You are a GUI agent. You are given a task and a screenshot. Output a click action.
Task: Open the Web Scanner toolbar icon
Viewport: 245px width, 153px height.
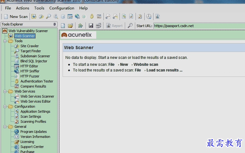34,16
